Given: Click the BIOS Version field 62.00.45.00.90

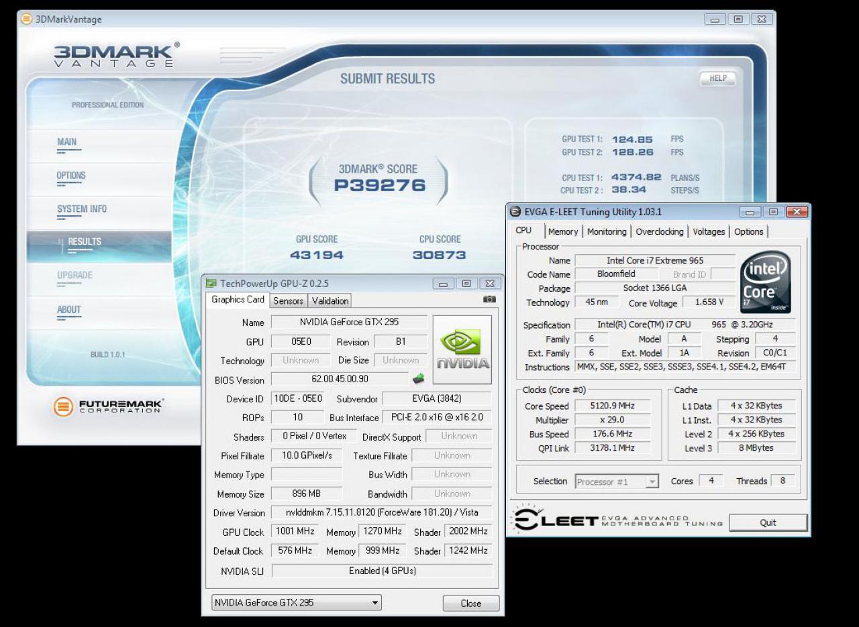Looking at the screenshot, I should pyautogui.click(x=340, y=380).
